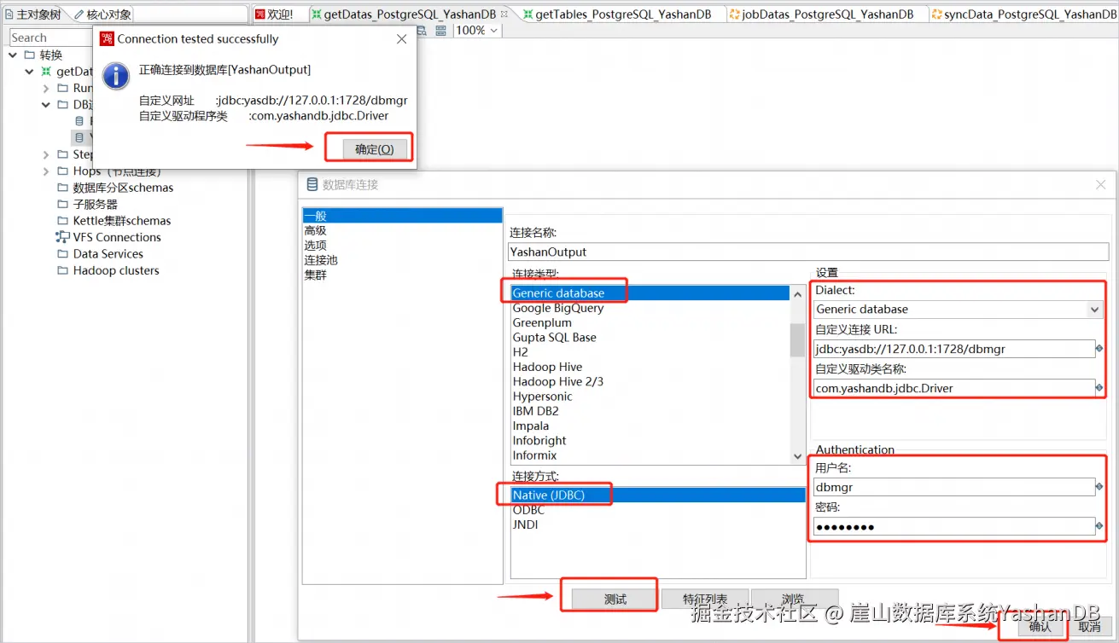Click the first database connection cylinder icon
Image resolution: width=1119 pixels, height=643 pixels.
[x=79, y=121]
